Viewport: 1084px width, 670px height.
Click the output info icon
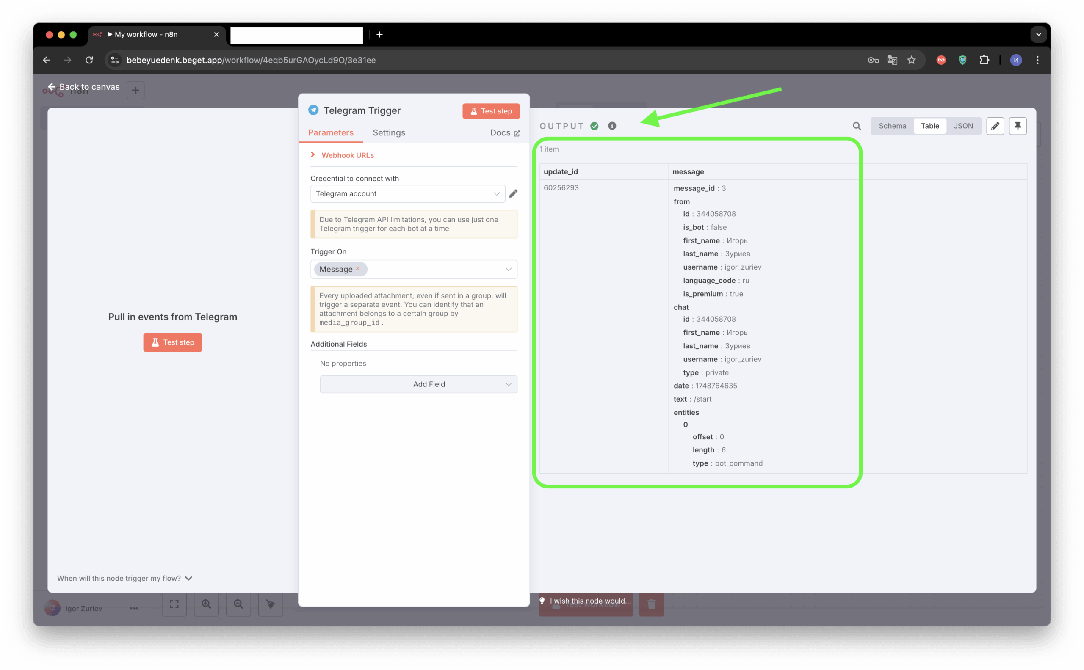tap(612, 126)
